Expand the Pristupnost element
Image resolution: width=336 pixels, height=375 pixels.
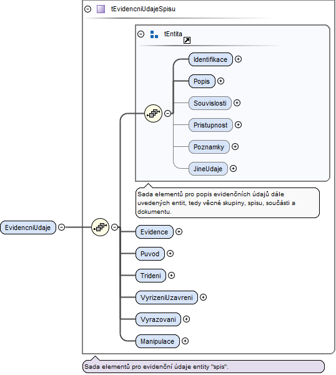tap(238, 124)
